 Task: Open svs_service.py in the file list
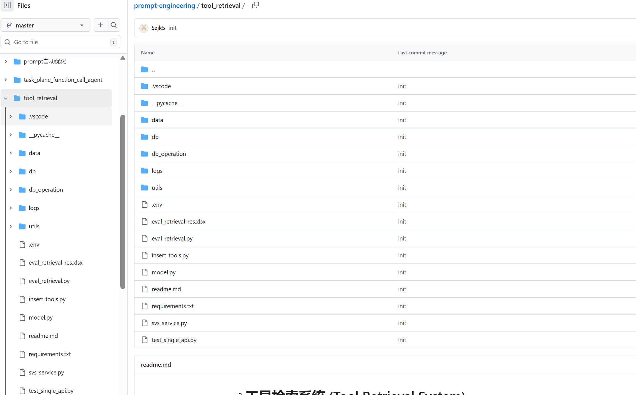[x=169, y=323]
